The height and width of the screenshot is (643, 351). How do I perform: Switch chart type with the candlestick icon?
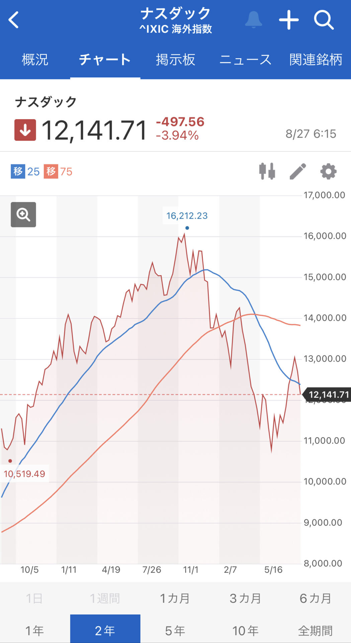[x=267, y=171]
